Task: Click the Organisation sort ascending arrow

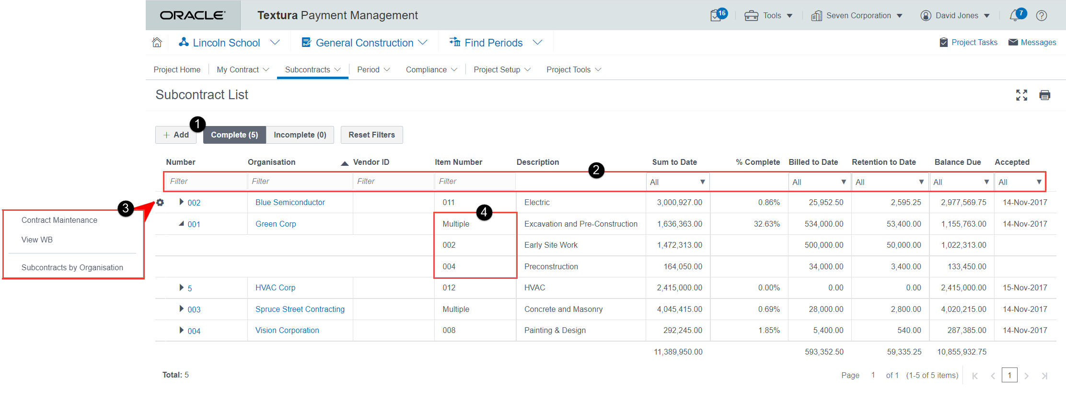Action: (344, 163)
